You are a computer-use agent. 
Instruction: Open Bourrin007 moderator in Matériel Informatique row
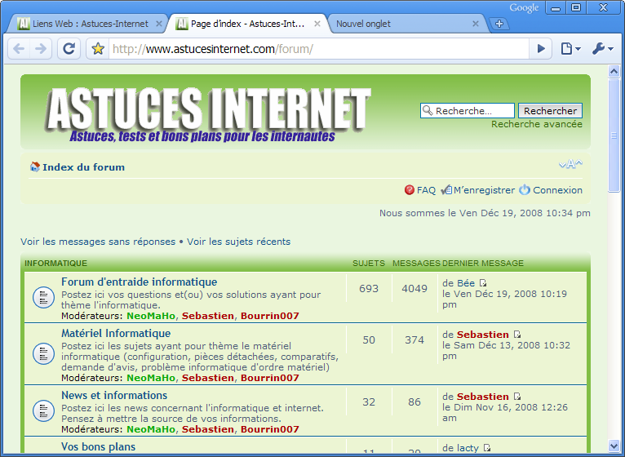click(270, 378)
